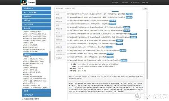Click the SHA1 hash value text
Viewport: 169px width, 101px height.
(x=96, y=66)
